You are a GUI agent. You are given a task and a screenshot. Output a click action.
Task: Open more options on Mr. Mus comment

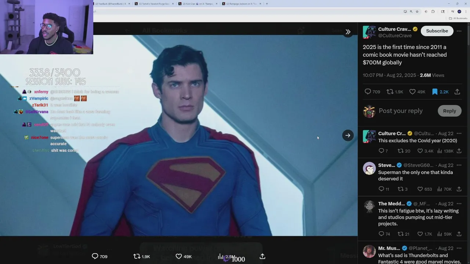459,248
